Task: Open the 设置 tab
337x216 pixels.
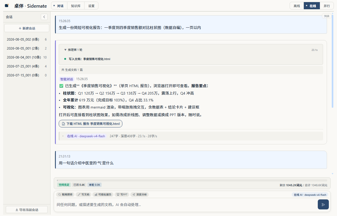Action: pyautogui.click(x=91, y=6)
